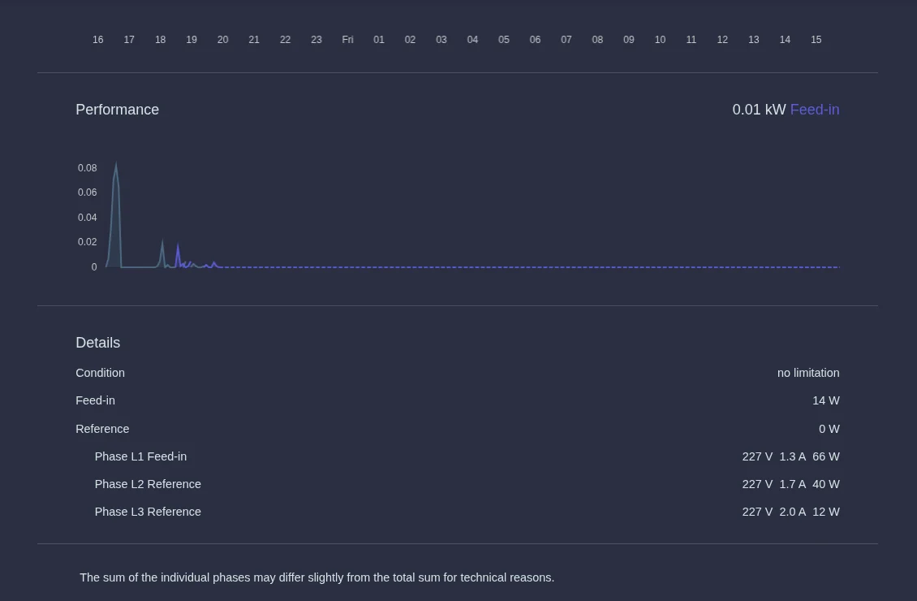The image size is (917, 601).
Task: Click hour label "07" on the time axis
Action: (566, 40)
